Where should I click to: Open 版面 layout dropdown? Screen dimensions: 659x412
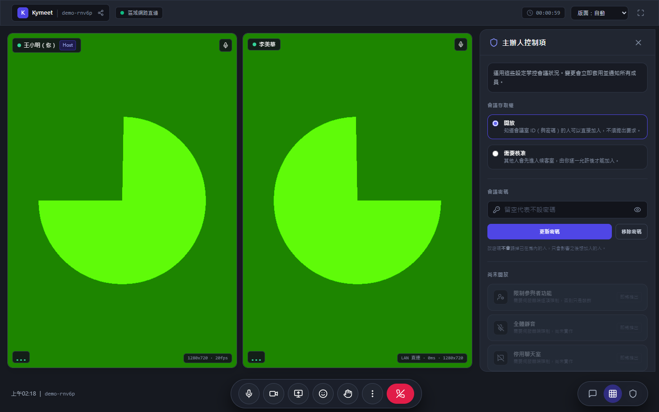[x=600, y=13]
